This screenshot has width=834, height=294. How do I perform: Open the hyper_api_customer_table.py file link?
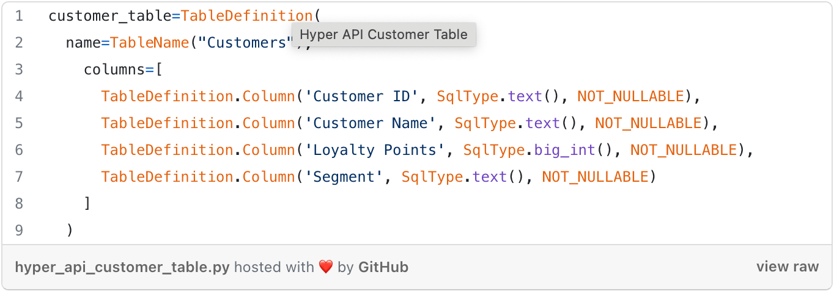coord(122,267)
